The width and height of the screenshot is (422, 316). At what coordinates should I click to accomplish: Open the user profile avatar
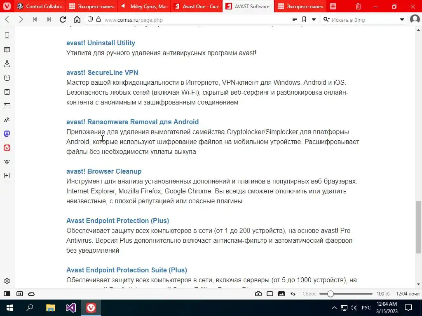pos(415,19)
